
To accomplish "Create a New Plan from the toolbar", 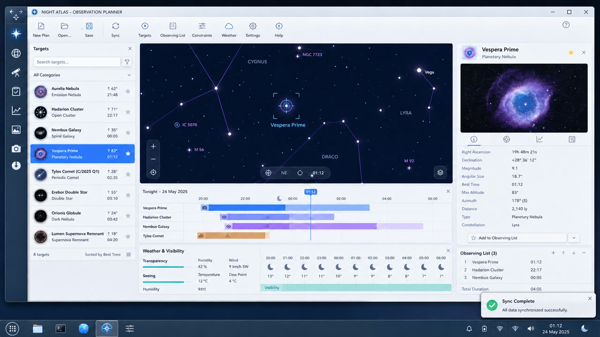I will pyautogui.click(x=41, y=30).
